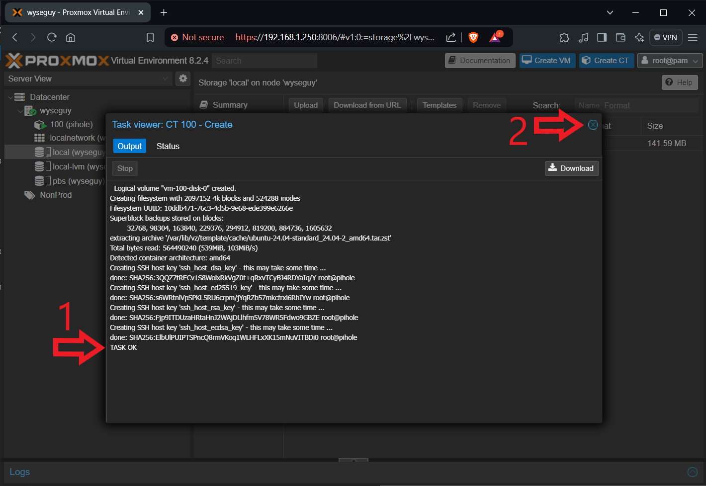This screenshot has width=706, height=486.
Task: Click Create VM button
Action: 547,61
